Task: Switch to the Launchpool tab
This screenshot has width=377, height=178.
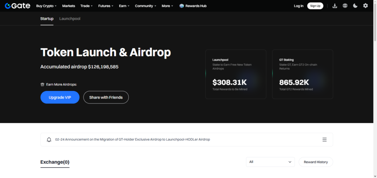Action: point(70,18)
